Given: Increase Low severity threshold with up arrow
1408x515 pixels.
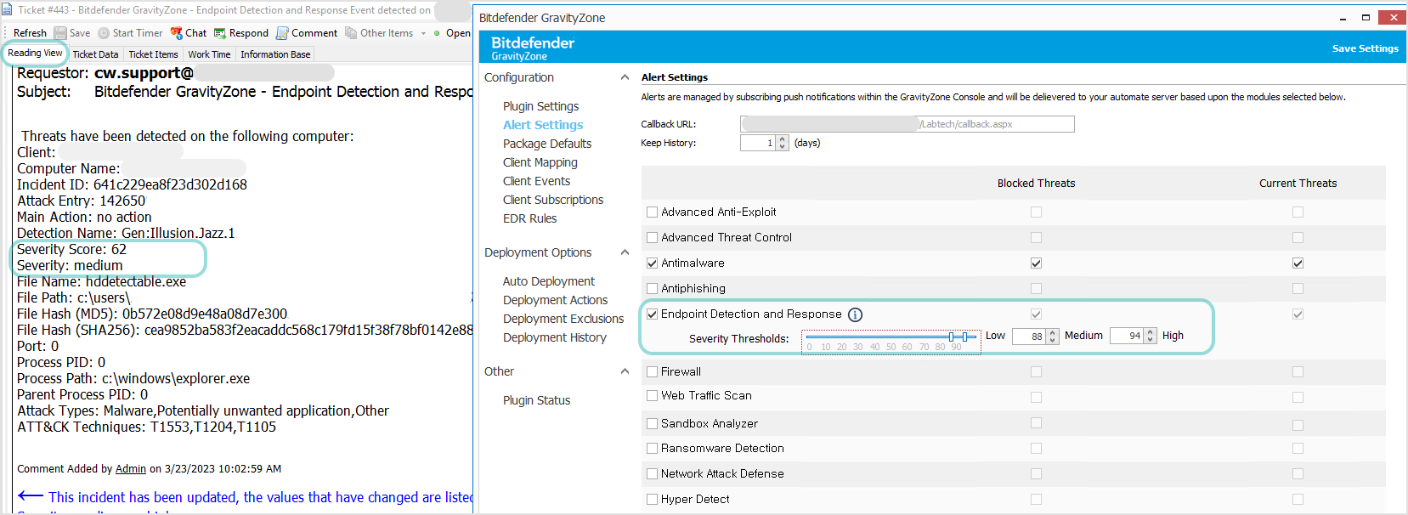Looking at the screenshot, I should click(x=1053, y=332).
